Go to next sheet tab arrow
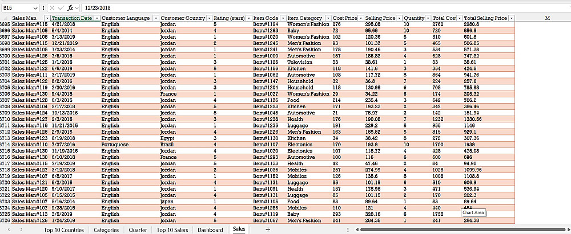 point(22,229)
